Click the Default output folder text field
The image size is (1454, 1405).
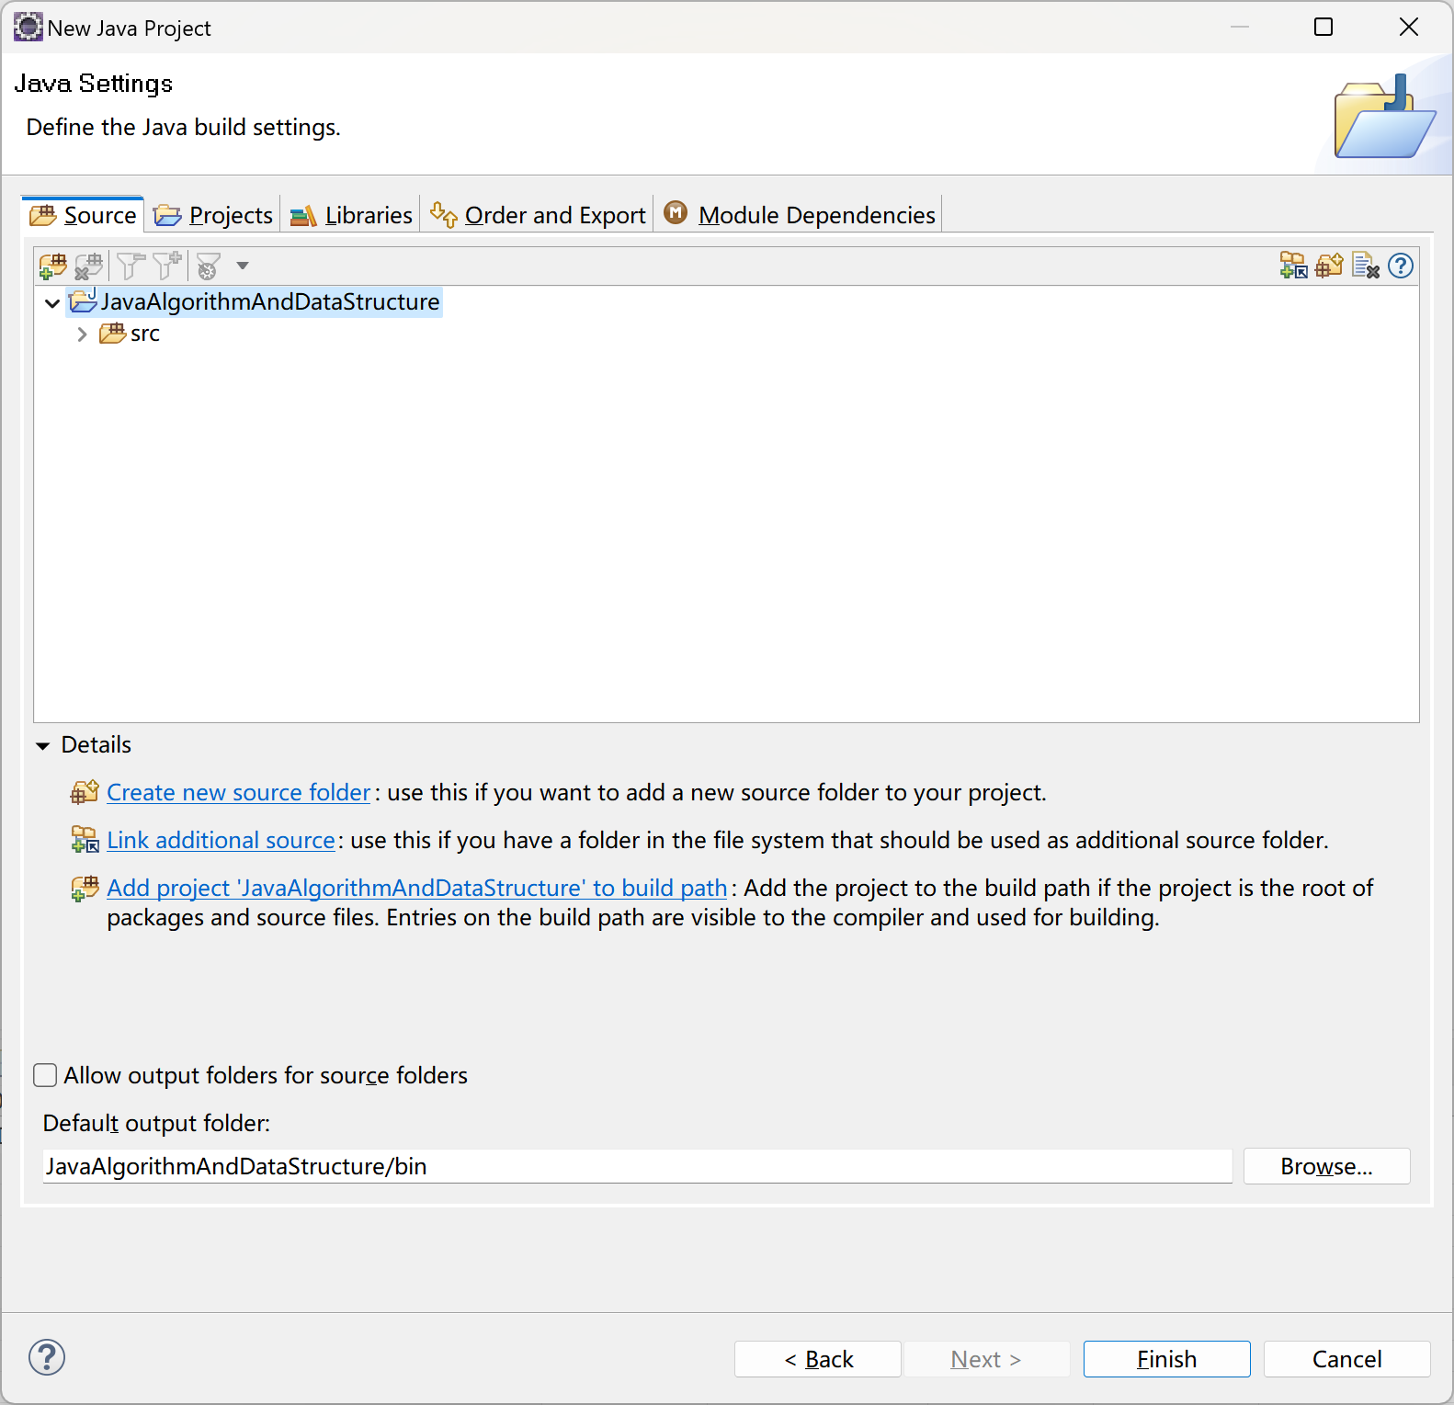tap(637, 1166)
